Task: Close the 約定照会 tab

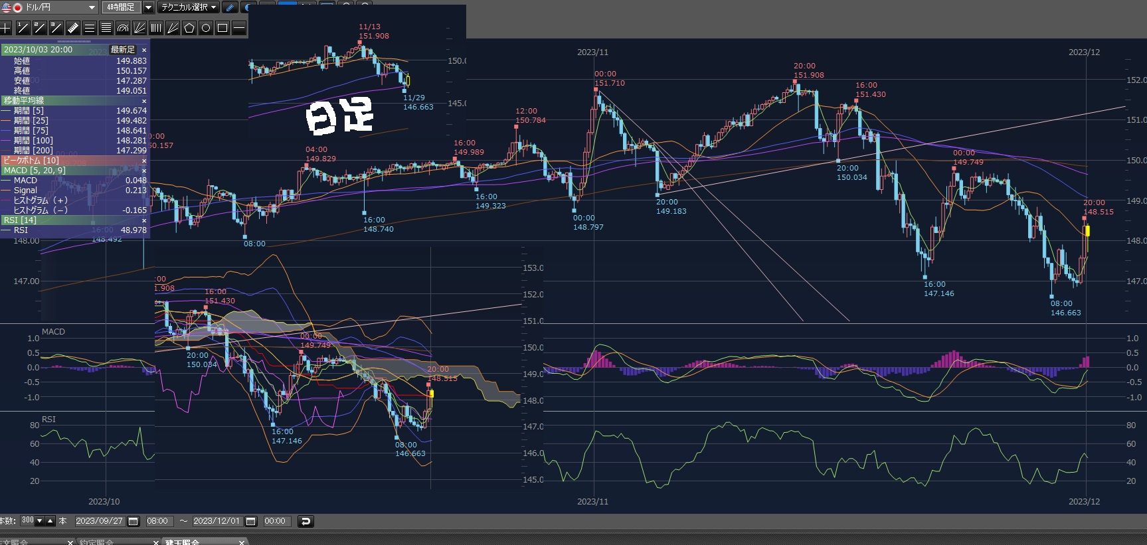Action: click(156, 542)
